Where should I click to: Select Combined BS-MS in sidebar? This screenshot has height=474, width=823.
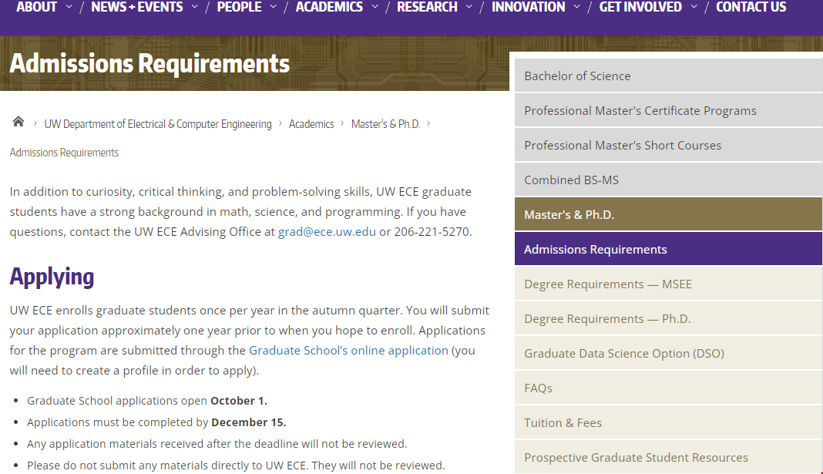point(571,180)
